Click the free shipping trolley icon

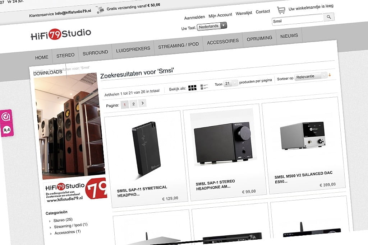tap(100, 10)
